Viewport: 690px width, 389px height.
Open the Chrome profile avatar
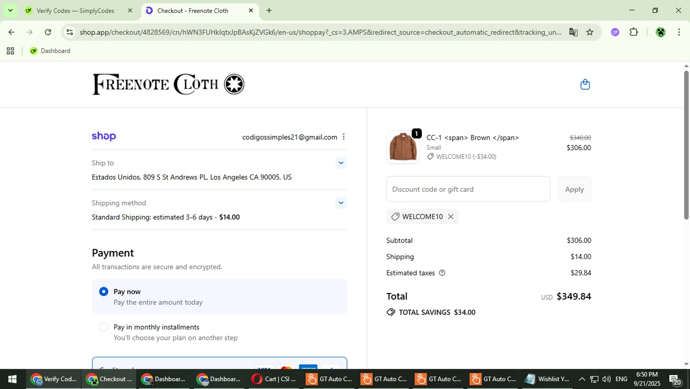[x=661, y=32]
